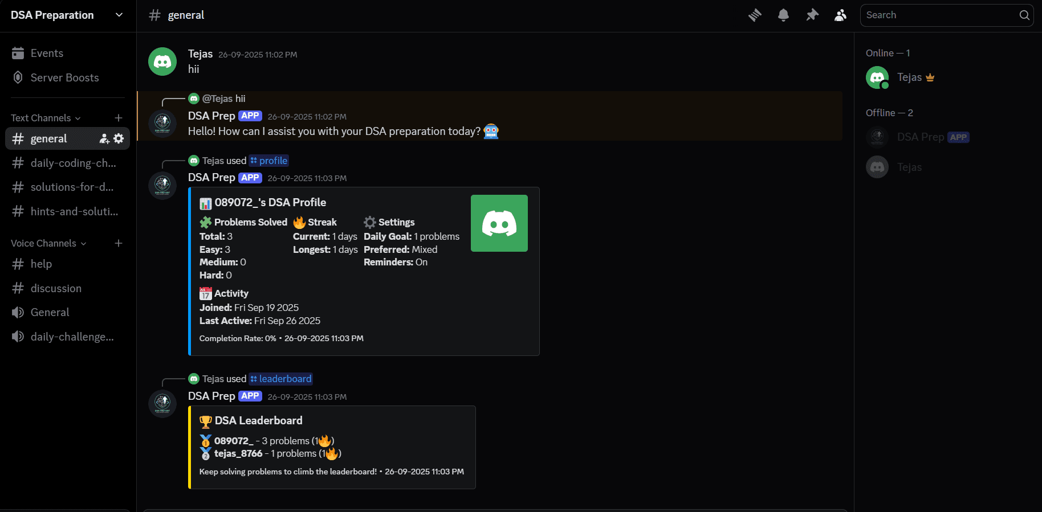This screenshot has height=512, width=1042.
Task: Open notification settings bell icon
Action: (783, 15)
